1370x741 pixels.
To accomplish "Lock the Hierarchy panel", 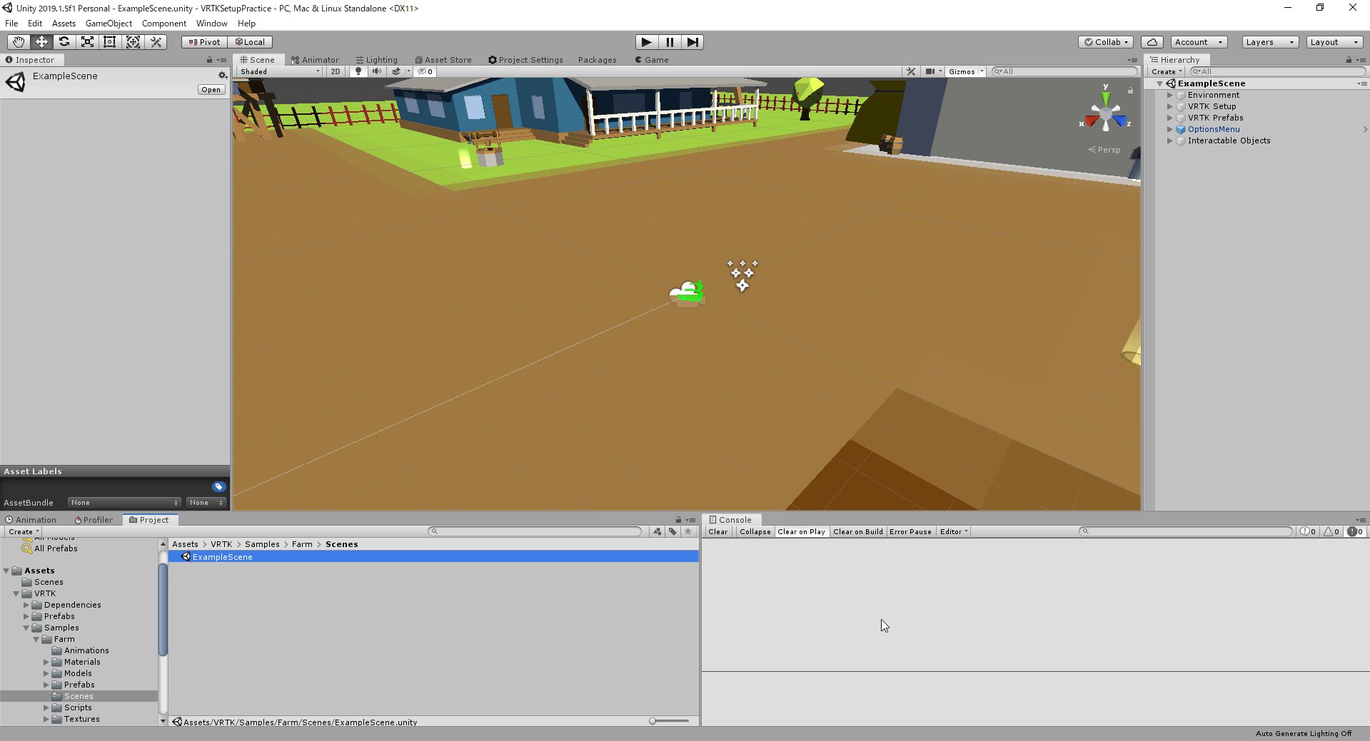I will (x=1349, y=60).
